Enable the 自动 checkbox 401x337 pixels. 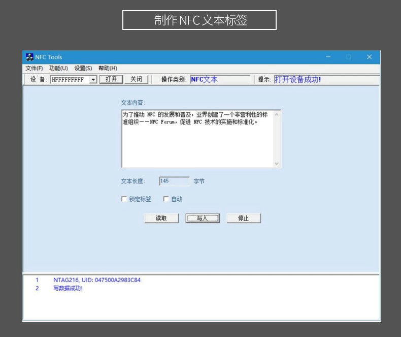pyautogui.click(x=166, y=199)
